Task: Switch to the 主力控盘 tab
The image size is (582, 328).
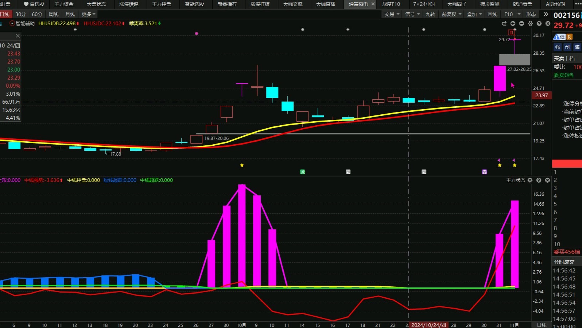Action: coord(162,4)
